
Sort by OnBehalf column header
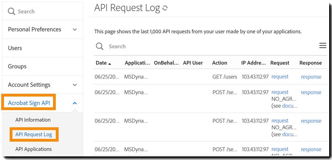(x=167, y=63)
